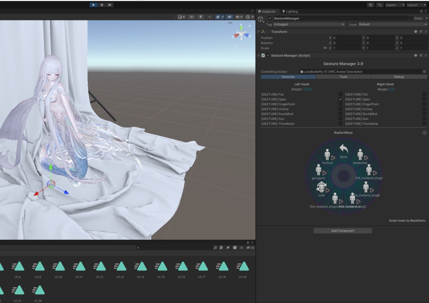The height and width of the screenshot is (303, 429).
Task: Open the Static flags dropdown arrow
Action: click(426, 18)
